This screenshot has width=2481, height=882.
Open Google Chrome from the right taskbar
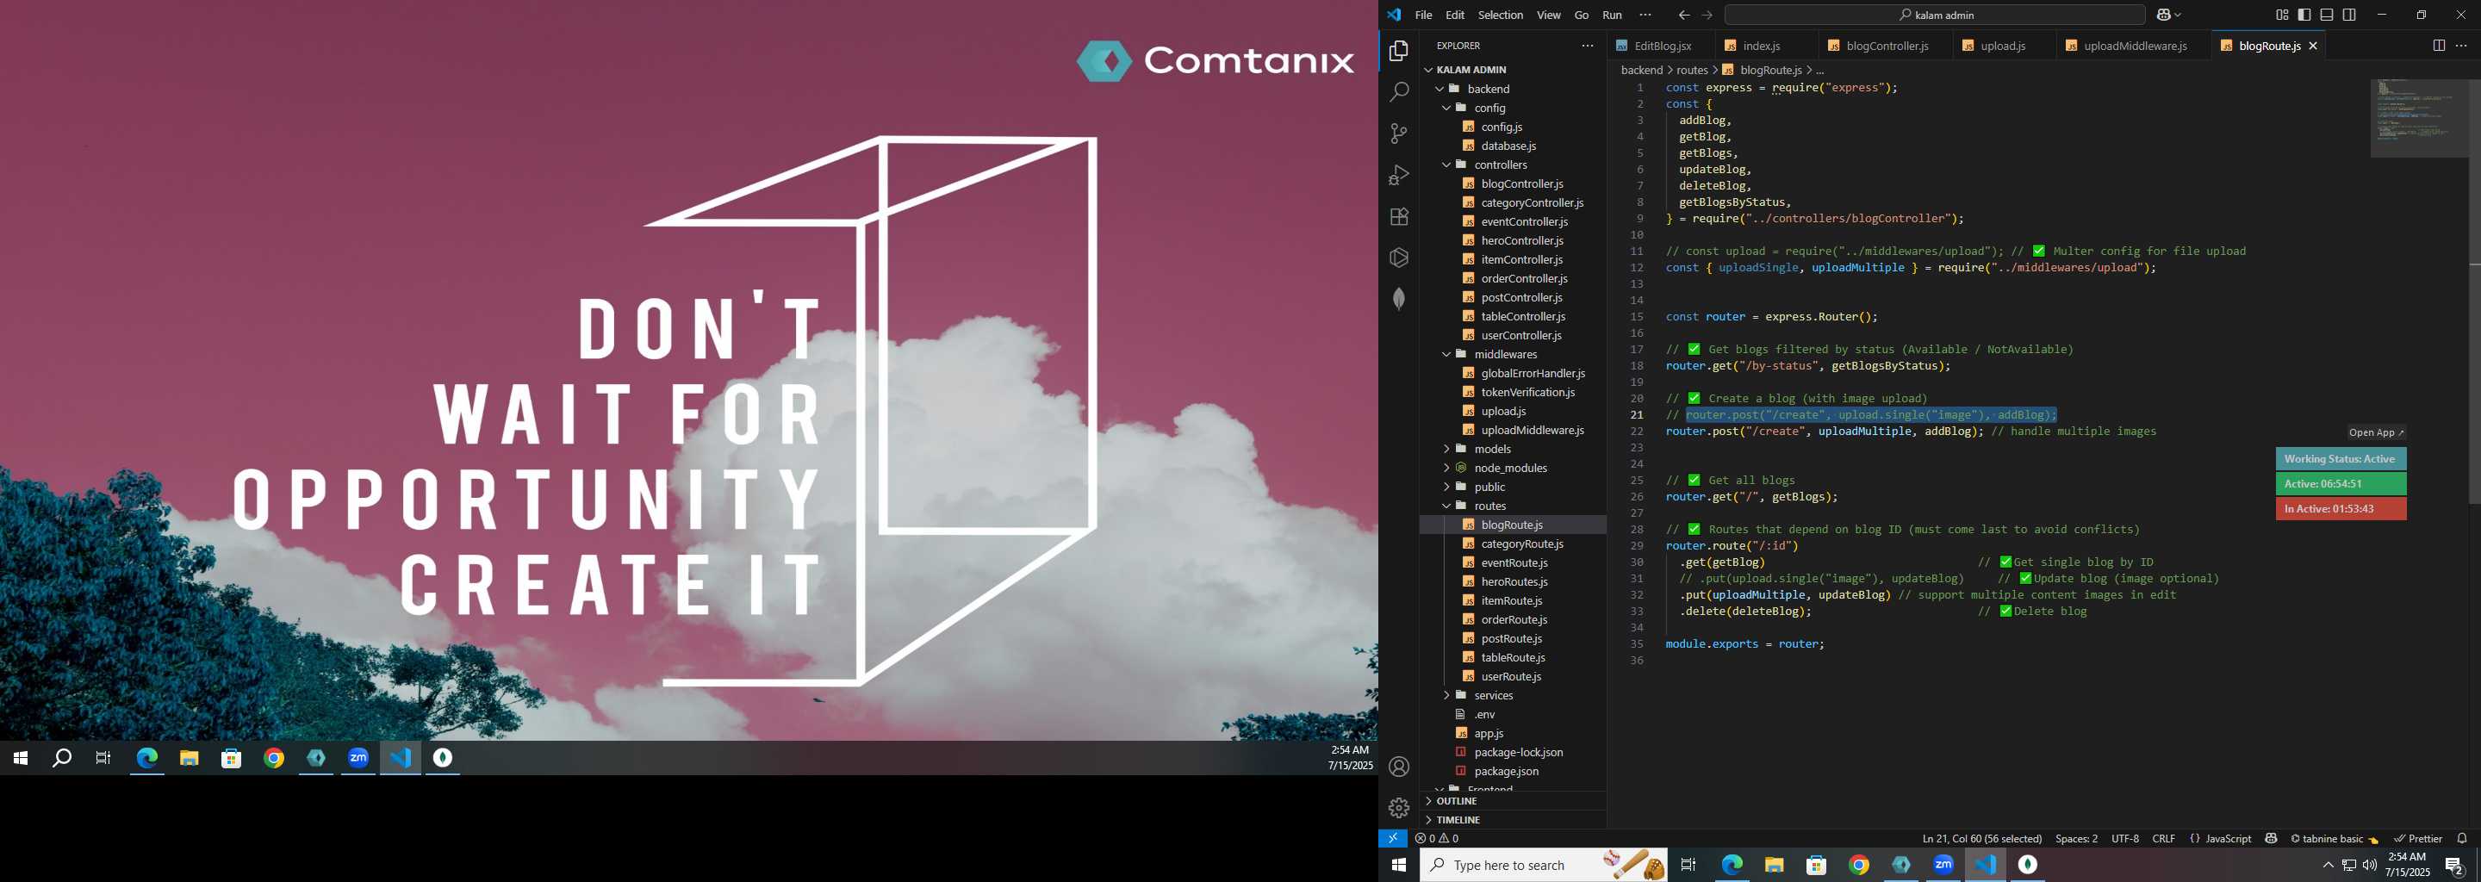[1859, 865]
